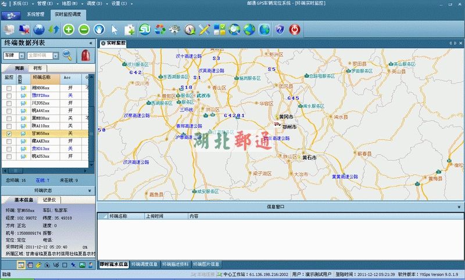Open the 全部终端 filter dropdown
The image size is (465, 280).
pos(57,56)
